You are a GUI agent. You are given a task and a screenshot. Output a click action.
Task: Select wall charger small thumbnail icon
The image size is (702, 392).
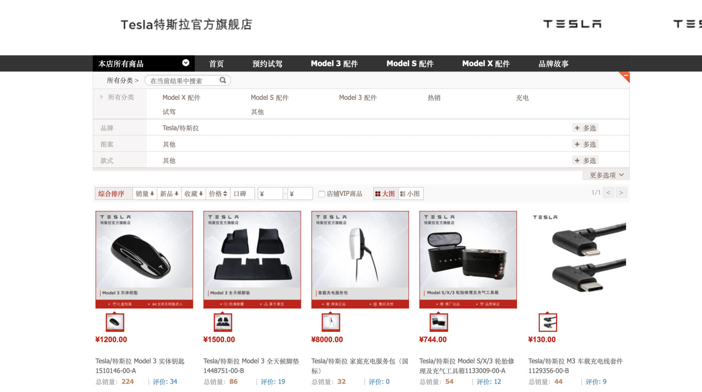(x=331, y=322)
